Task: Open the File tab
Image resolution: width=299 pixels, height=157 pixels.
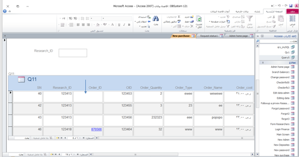Action: click(292, 12)
